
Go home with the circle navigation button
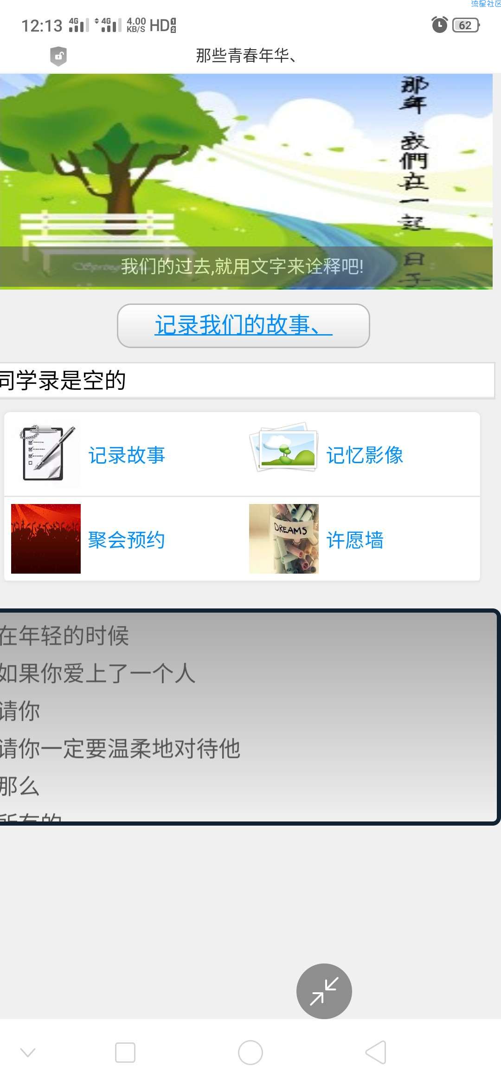pyautogui.click(x=250, y=1053)
